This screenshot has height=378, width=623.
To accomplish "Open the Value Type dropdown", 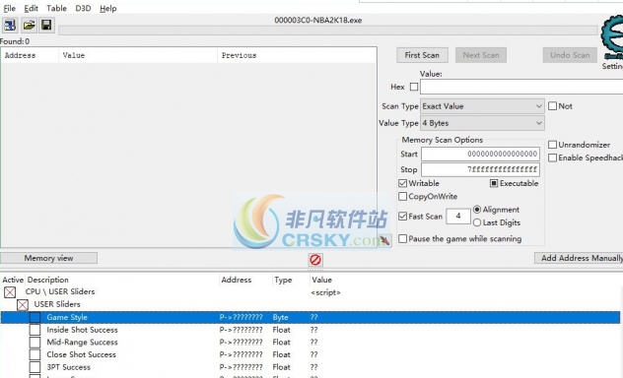I will (x=482, y=123).
